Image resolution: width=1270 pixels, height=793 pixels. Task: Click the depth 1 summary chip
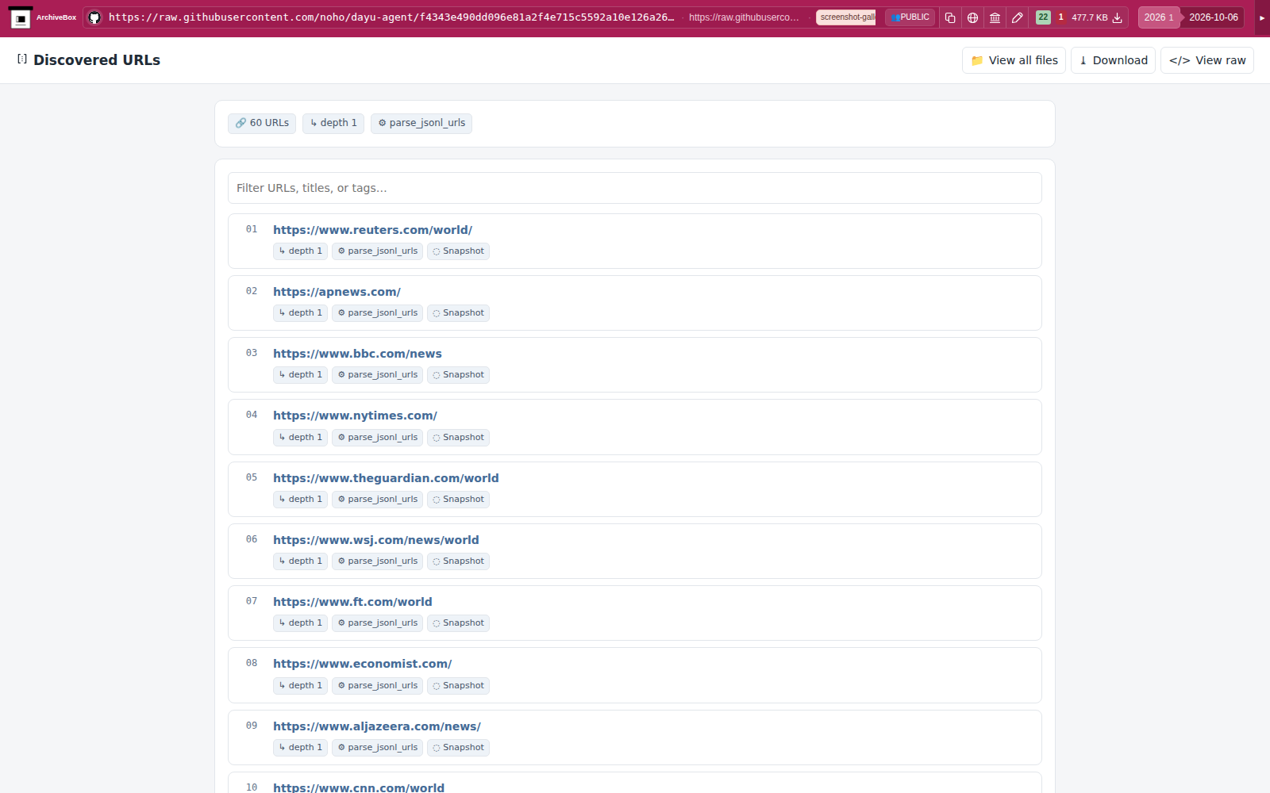point(333,123)
